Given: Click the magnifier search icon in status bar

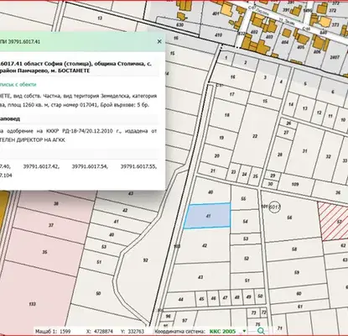Looking at the screenshot, I should (x=261, y=331).
